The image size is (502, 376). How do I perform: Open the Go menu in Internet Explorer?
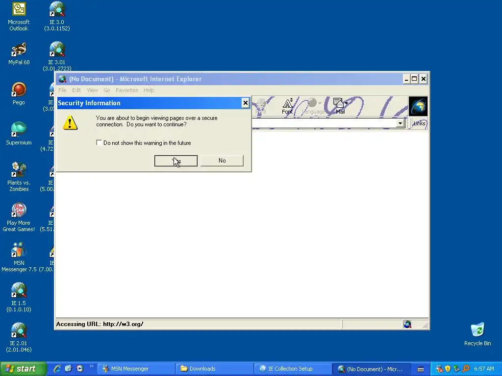coord(106,90)
